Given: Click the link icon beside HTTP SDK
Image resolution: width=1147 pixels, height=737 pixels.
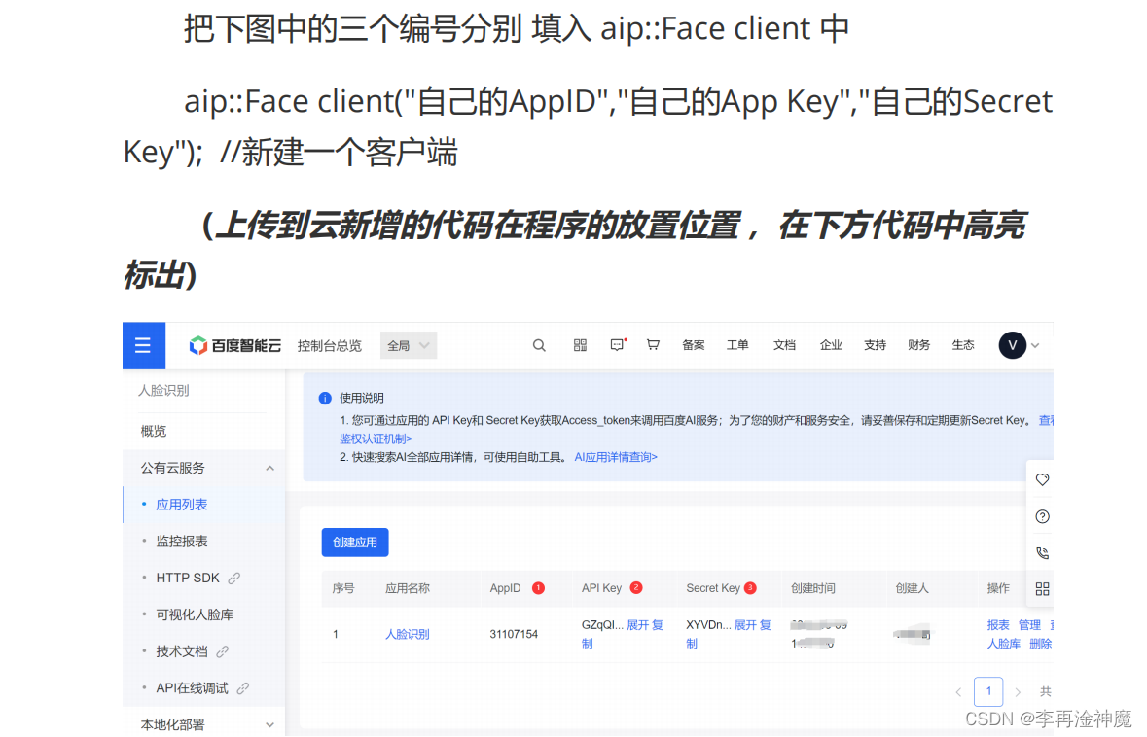Looking at the screenshot, I should (x=234, y=579).
